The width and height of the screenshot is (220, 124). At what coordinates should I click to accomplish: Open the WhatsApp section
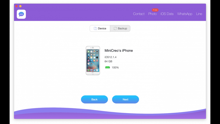pos(185,14)
